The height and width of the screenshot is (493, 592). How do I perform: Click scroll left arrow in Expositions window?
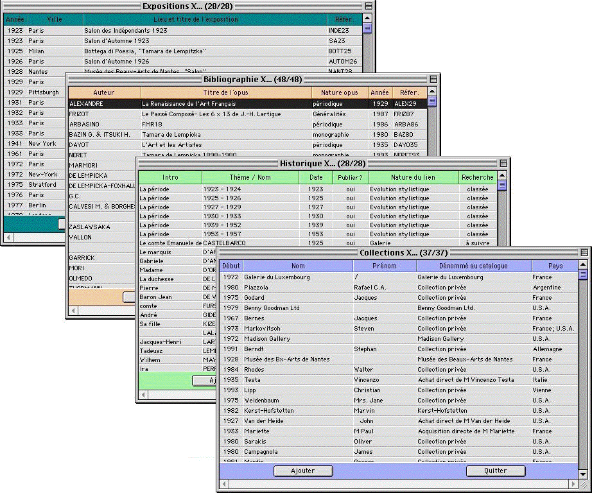(x=8, y=237)
